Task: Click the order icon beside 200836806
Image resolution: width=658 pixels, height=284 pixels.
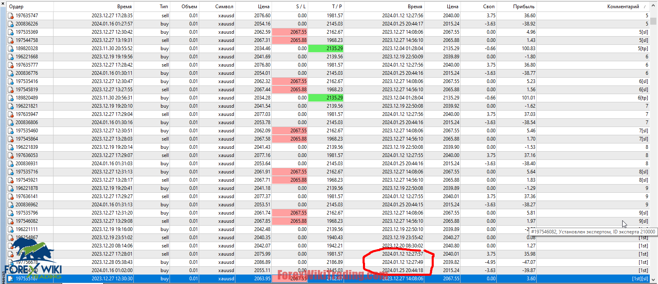Action: [x=11, y=122]
